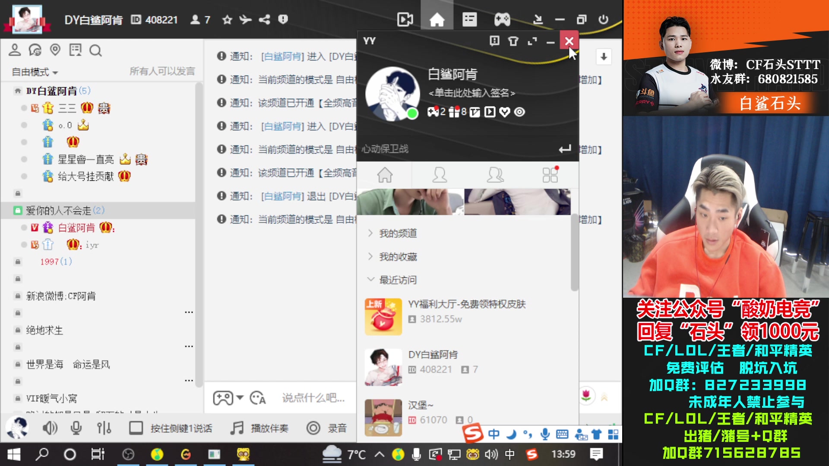Screen dimensions: 829x466
Task: Toggle the 按住侧键1说话 checkbox
Action: point(136,428)
